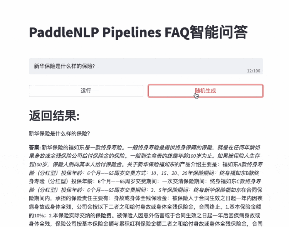Click the bold 答案: label
Viewport: 289px width, 227px height.
pyautogui.click(x=35, y=148)
